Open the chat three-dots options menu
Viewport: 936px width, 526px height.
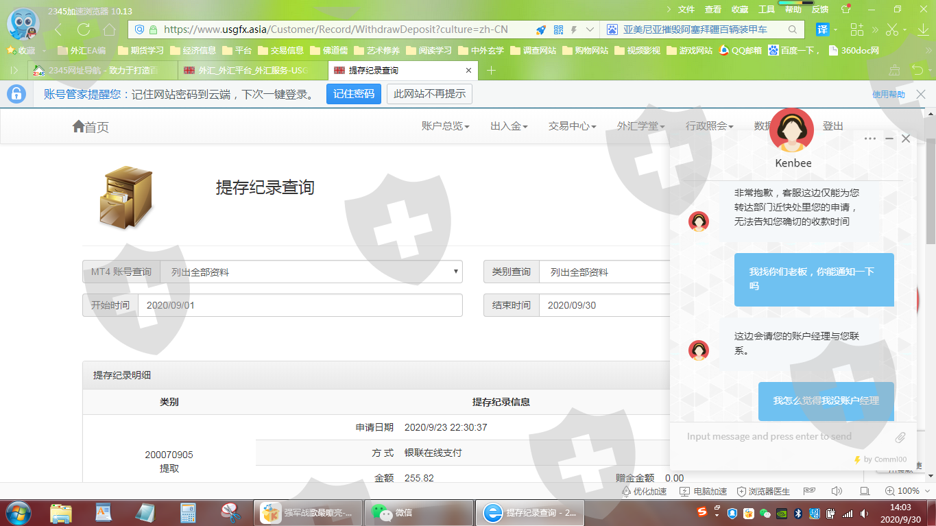pyautogui.click(x=870, y=139)
